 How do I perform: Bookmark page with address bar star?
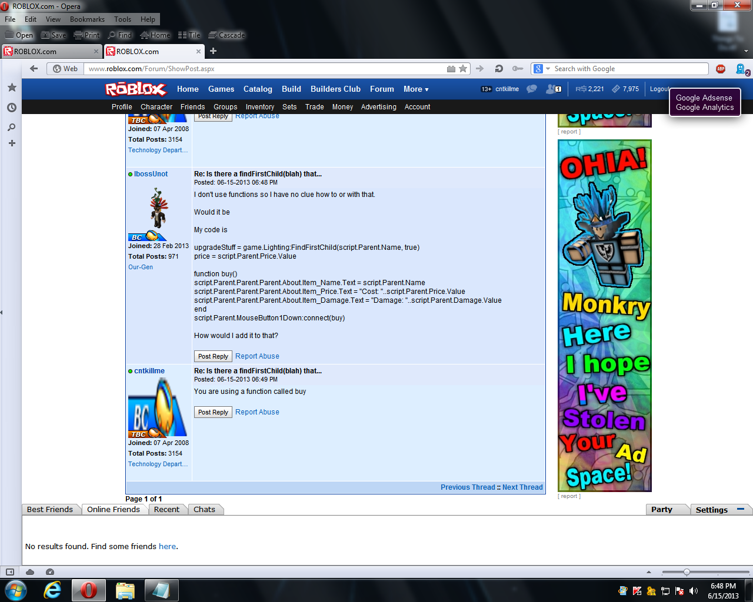tap(463, 69)
